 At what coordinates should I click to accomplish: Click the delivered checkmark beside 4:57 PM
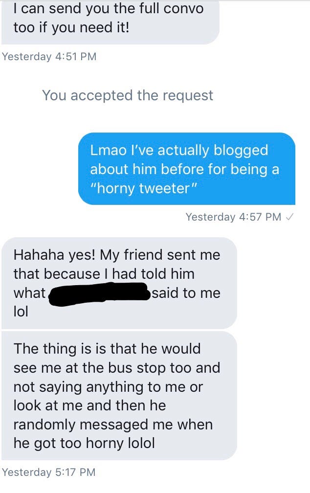(x=290, y=217)
